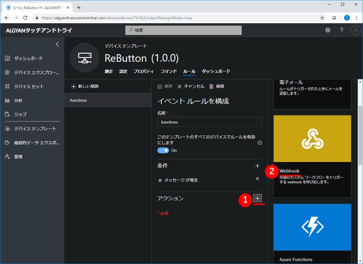The height and width of the screenshot is (264, 363).
Task: Switch to the プロパティ tab
Action: click(x=143, y=71)
